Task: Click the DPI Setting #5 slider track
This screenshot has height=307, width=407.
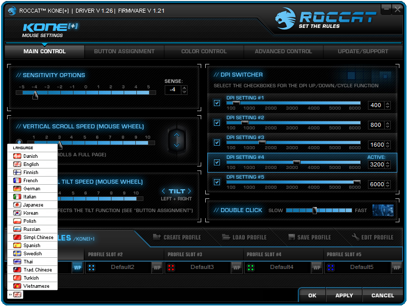Action: (293, 182)
